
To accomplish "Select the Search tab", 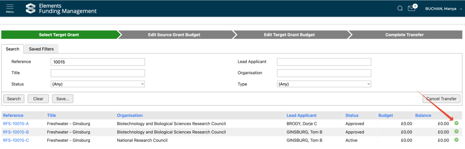I will [x=13, y=49].
